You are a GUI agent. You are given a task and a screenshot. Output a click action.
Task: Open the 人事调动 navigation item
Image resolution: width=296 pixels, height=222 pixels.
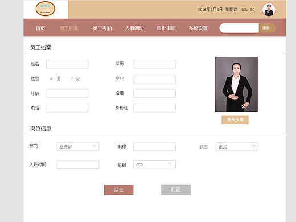click(134, 28)
